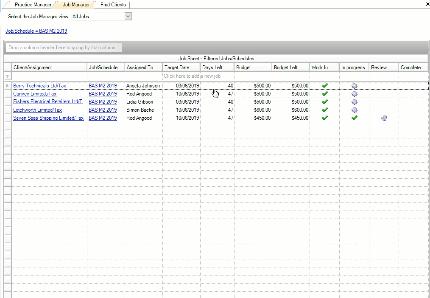The image size is (430, 298).
Task: Expand the Berry Technicals row indicator arrow
Action: pos(8,86)
